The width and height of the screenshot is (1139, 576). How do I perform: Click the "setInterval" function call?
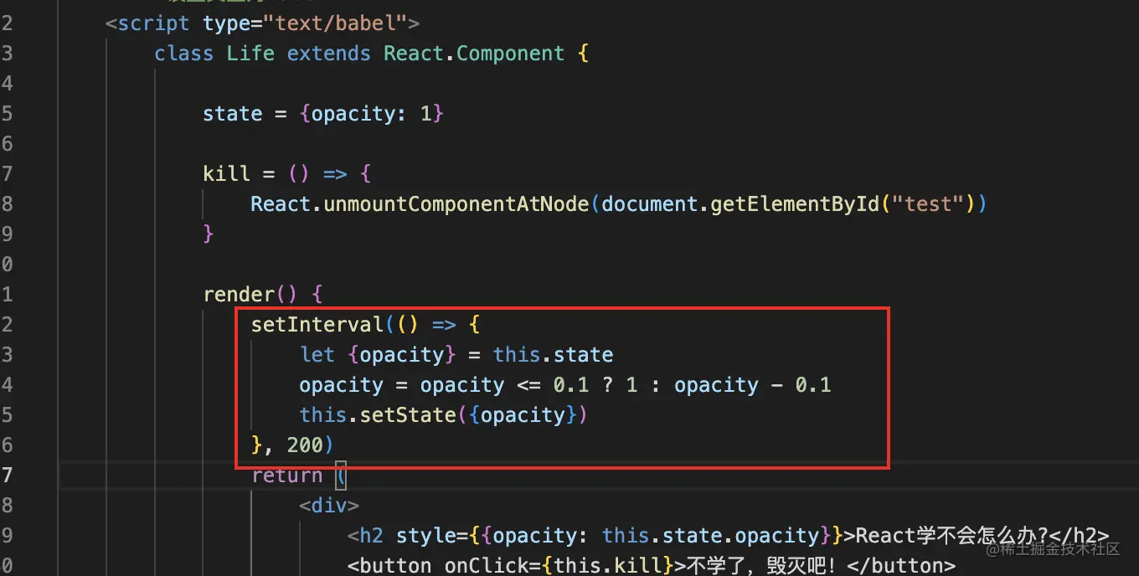point(317,324)
